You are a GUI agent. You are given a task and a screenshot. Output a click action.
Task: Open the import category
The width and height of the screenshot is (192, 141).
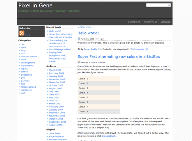(x=24, y=69)
